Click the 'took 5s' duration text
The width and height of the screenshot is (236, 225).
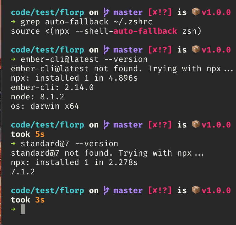pyautogui.click(x=28, y=134)
